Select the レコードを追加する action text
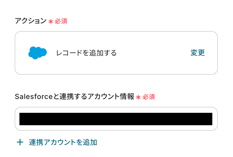 point(86,53)
